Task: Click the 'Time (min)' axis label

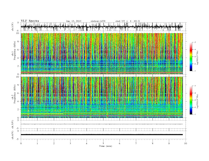Action: (x=106, y=146)
